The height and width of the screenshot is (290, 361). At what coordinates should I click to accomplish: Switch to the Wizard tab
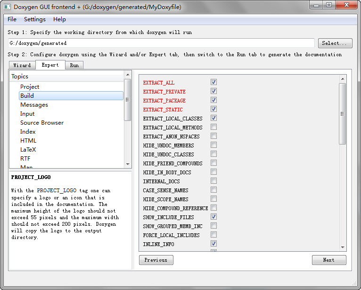click(x=22, y=65)
